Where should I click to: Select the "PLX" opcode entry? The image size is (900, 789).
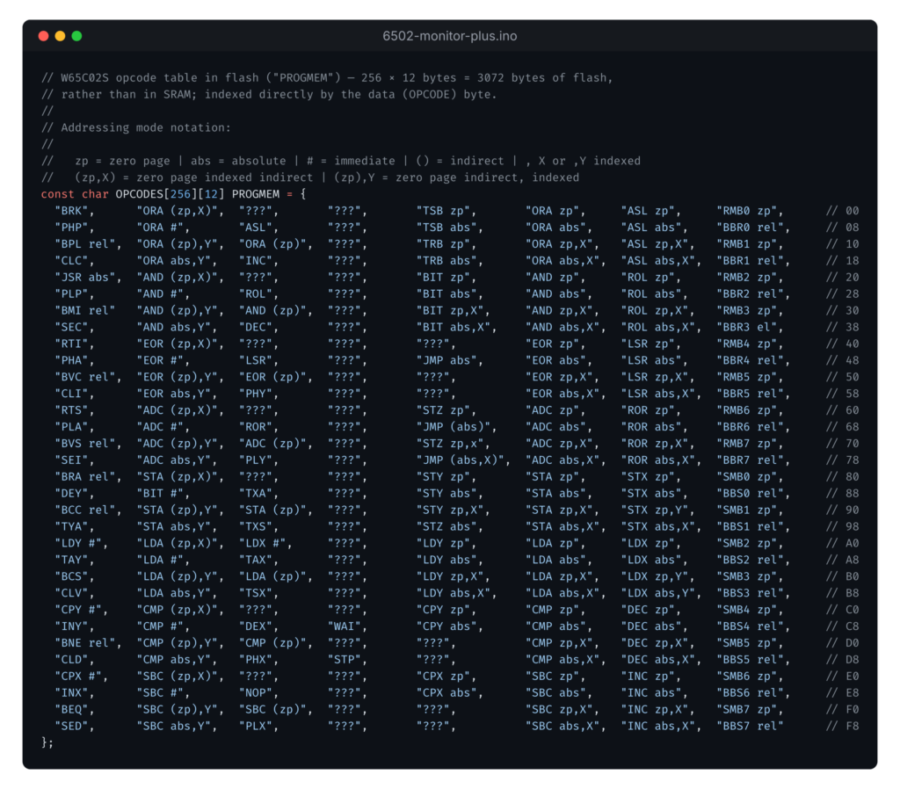[256, 726]
